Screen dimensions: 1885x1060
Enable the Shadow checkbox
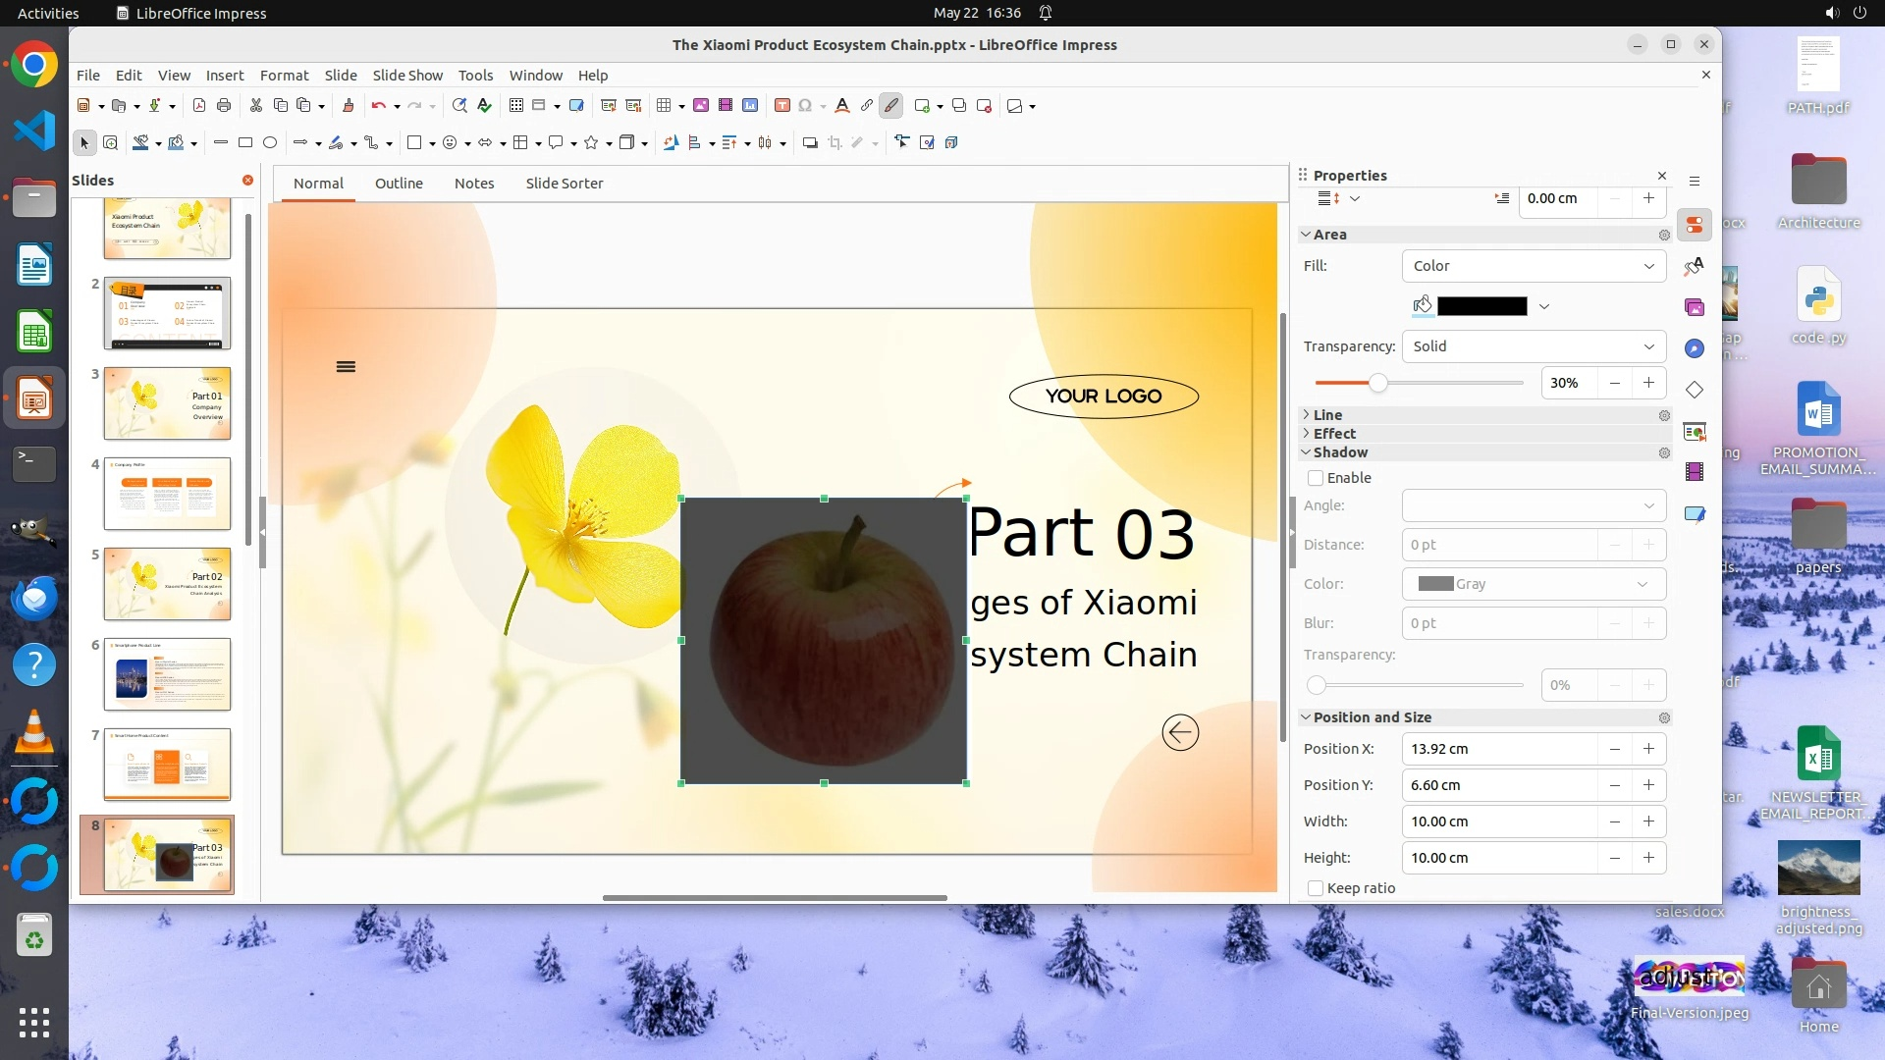1316,478
